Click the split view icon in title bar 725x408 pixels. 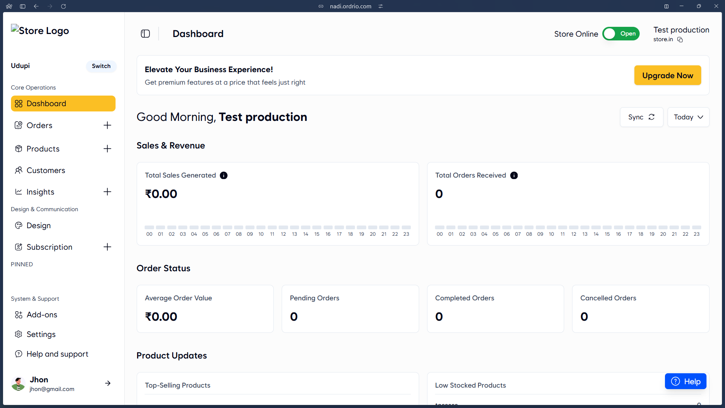tap(666, 6)
